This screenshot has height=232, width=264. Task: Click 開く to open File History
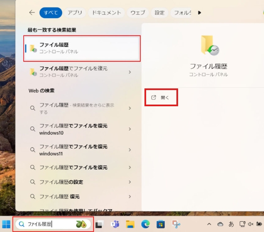[161, 98]
